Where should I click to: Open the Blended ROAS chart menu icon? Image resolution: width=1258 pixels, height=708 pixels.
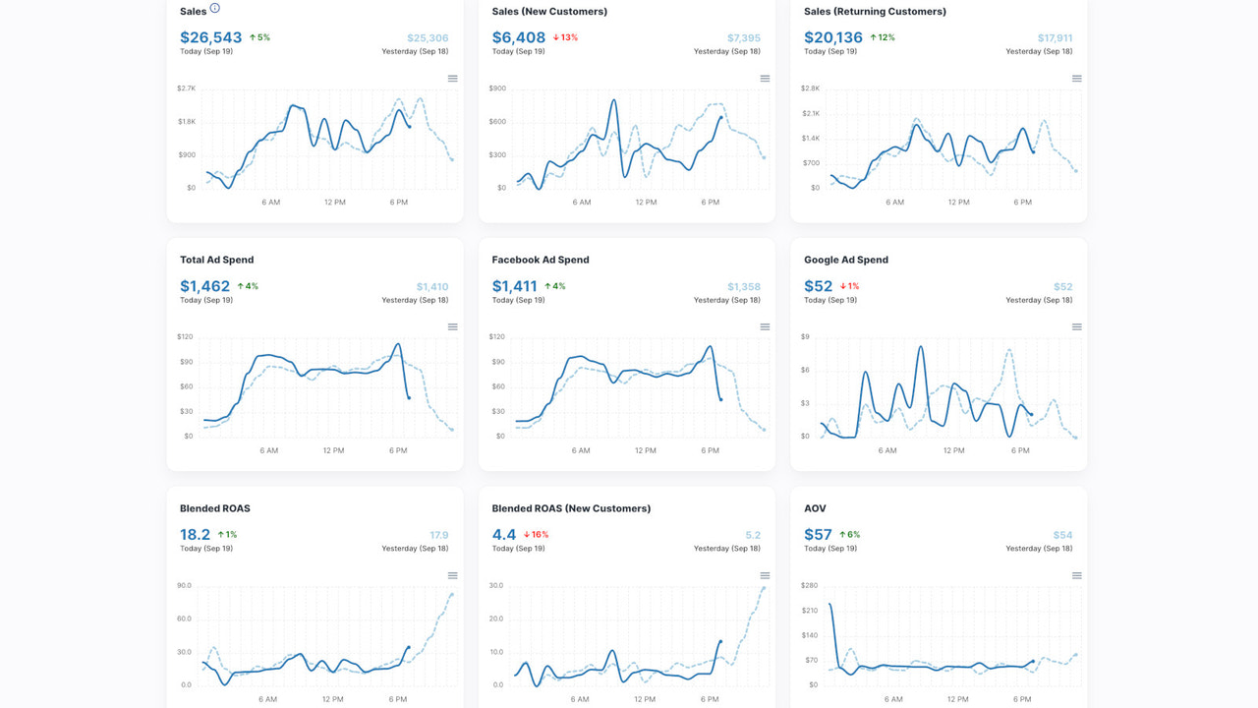click(x=452, y=575)
